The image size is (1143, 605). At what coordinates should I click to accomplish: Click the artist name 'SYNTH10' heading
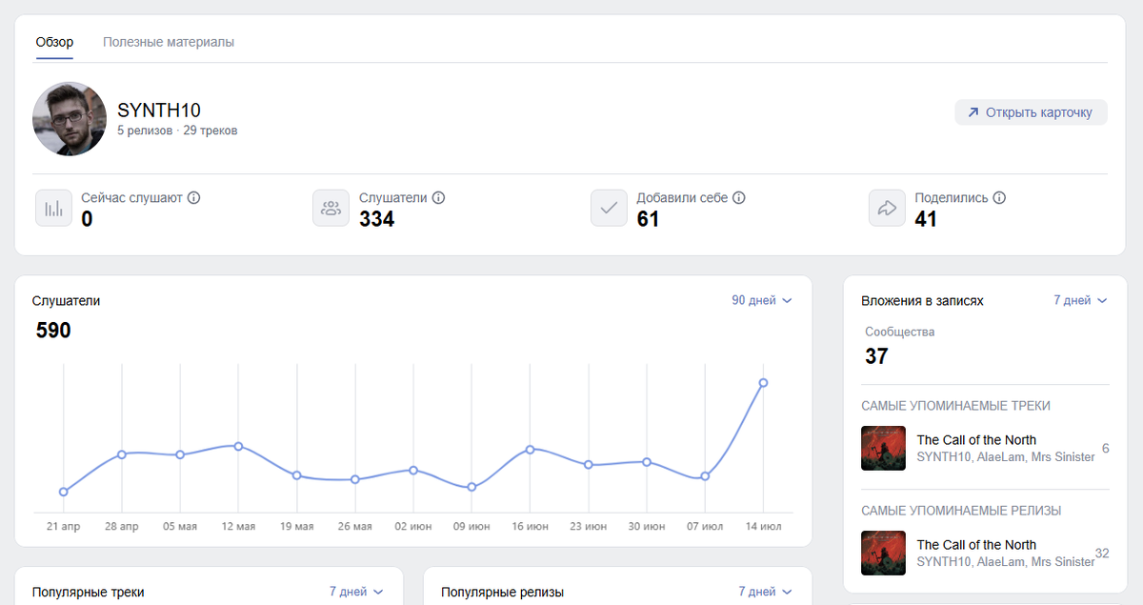[x=159, y=110]
